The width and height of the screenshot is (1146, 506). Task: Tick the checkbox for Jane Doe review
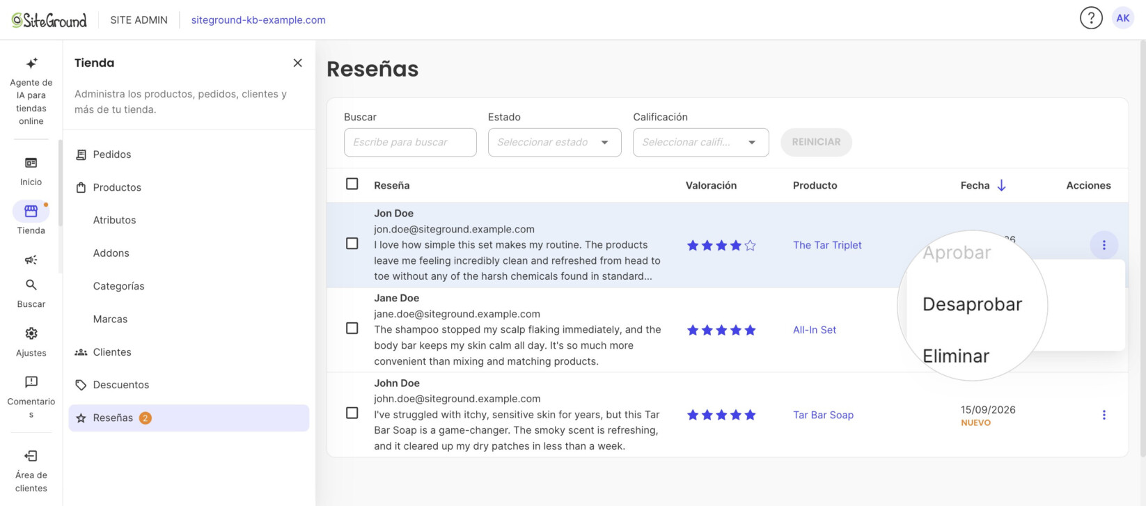(x=352, y=328)
